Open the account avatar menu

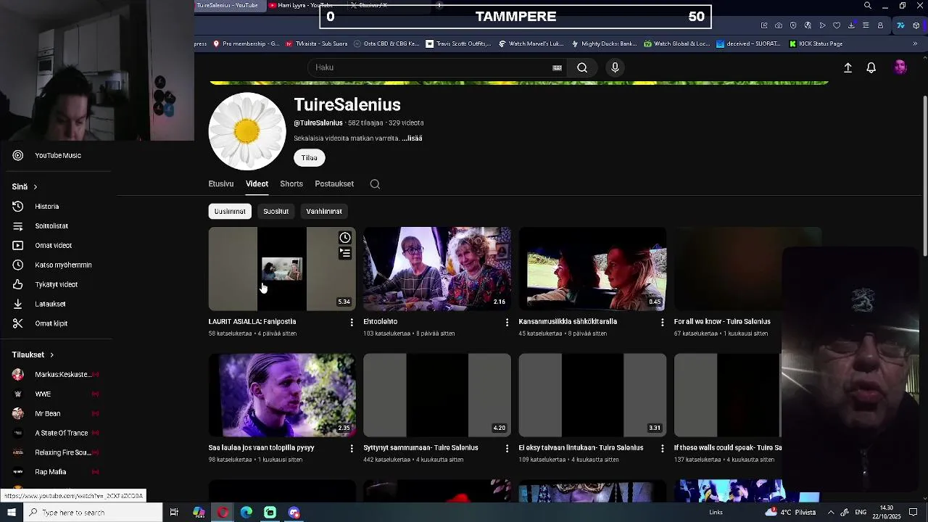(900, 67)
